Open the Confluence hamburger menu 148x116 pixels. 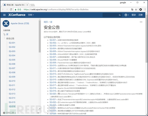pyautogui.click(x=4, y=15)
